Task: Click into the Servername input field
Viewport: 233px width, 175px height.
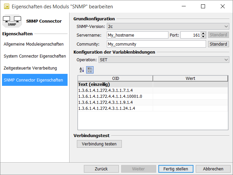Action: 137,35
